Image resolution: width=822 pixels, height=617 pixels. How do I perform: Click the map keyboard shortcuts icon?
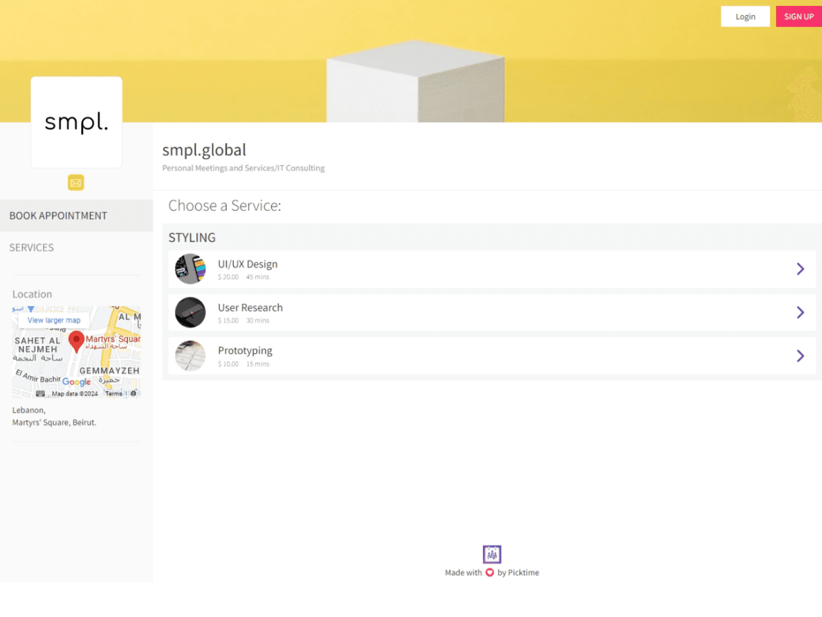point(41,394)
